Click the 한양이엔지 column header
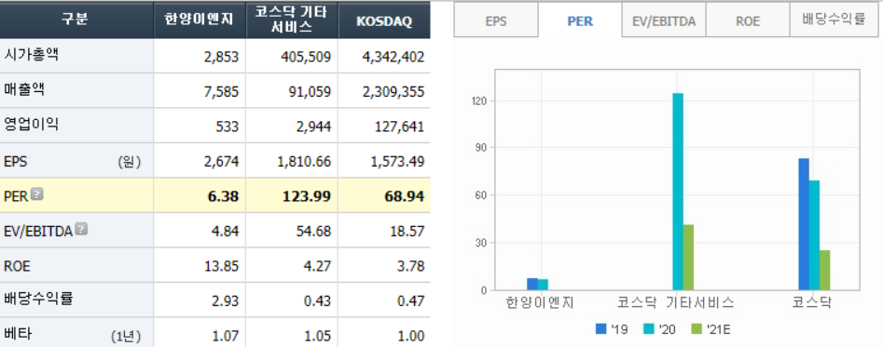Screen dimensions: 883x347 coord(200,20)
